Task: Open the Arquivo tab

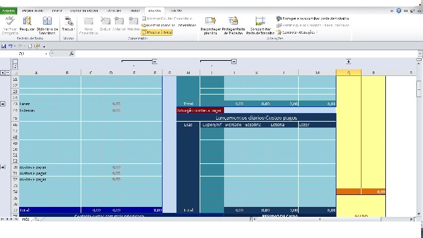Action: click(x=9, y=11)
